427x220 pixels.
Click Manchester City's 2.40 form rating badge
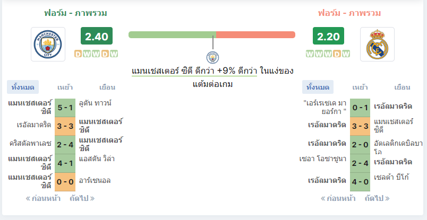coord(97,36)
